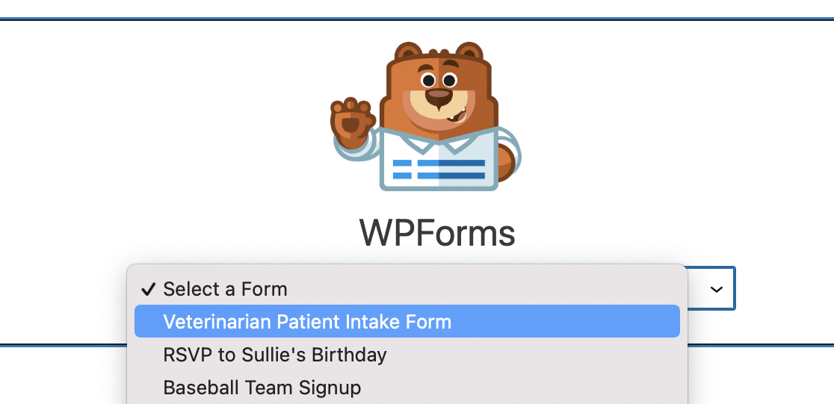Click the form select box beside the chevron

pos(711,289)
